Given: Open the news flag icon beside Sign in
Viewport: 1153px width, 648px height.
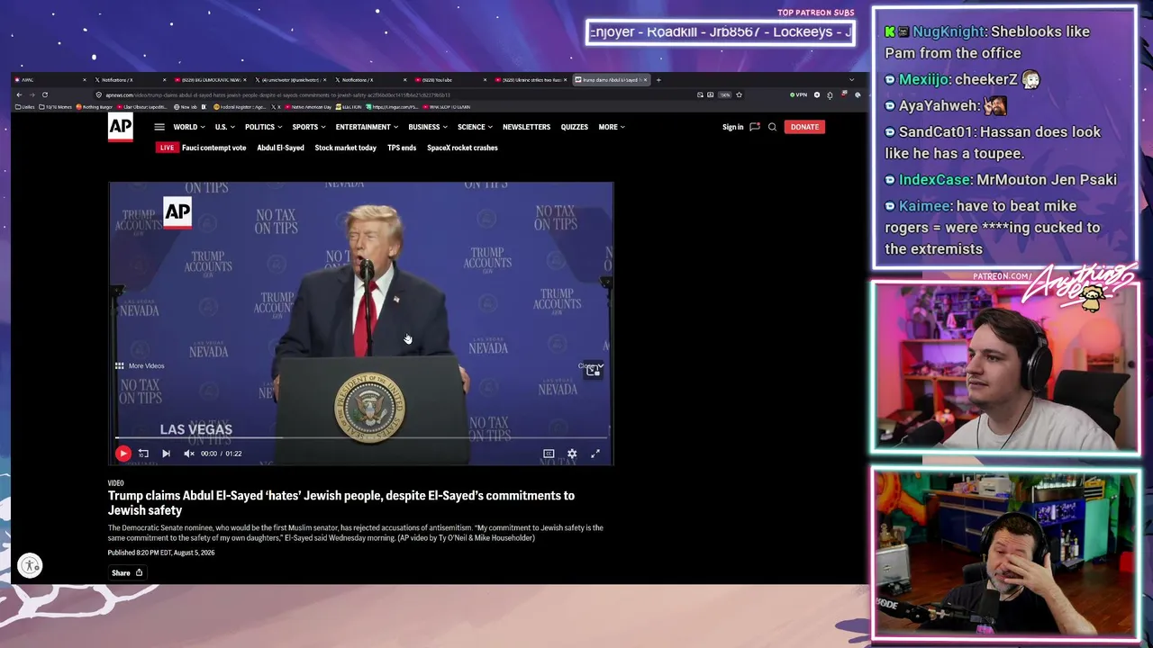Looking at the screenshot, I should point(755,127).
